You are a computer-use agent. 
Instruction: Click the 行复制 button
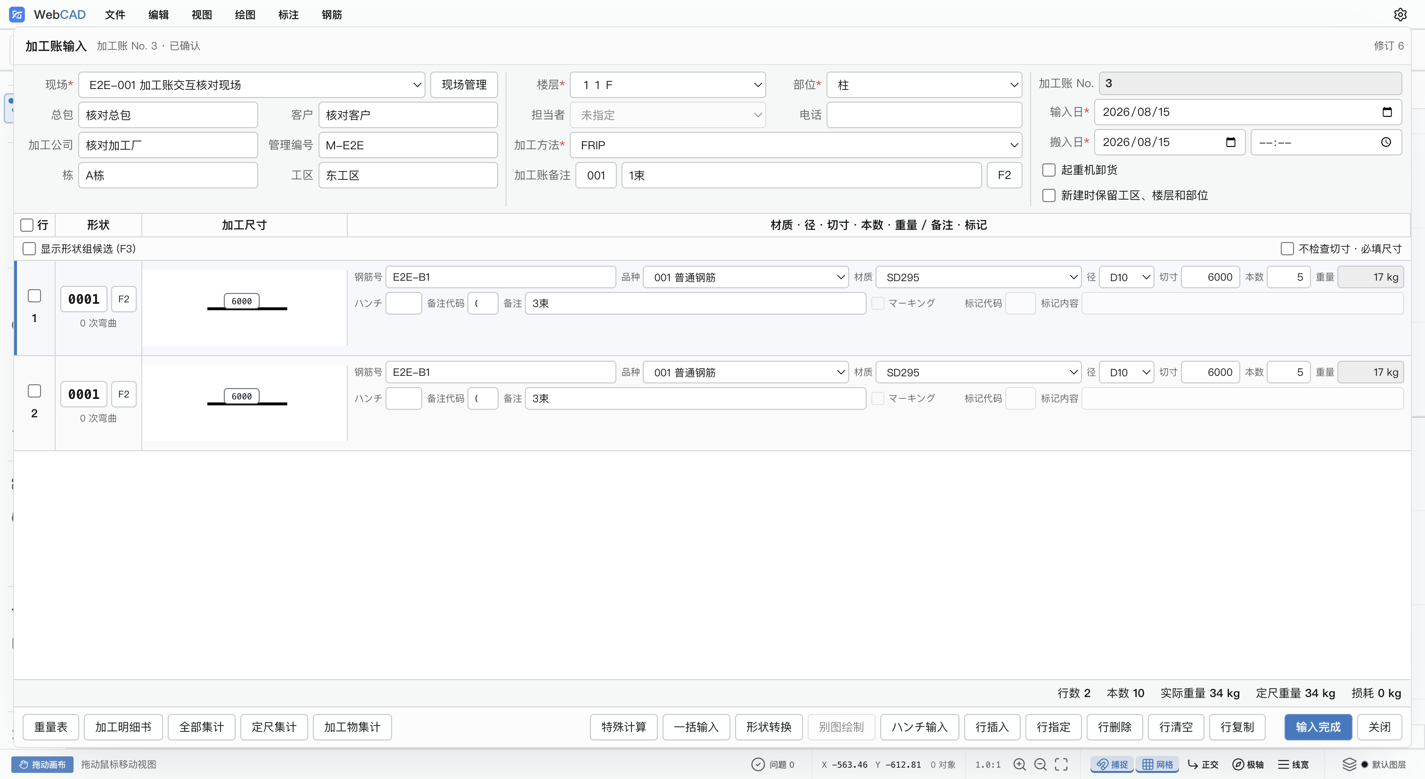[1237, 726]
